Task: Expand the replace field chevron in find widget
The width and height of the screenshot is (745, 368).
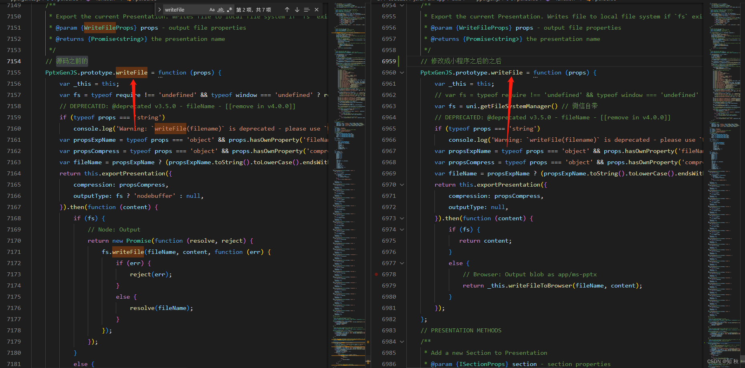Action: point(159,10)
